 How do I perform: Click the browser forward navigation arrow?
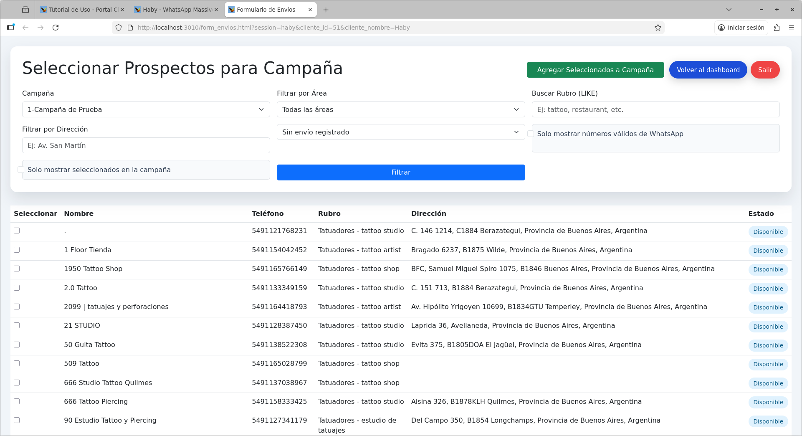(x=40, y=28)
